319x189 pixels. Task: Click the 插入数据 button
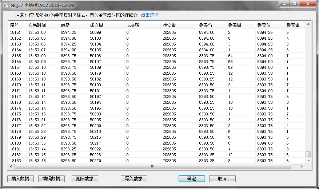20,178
